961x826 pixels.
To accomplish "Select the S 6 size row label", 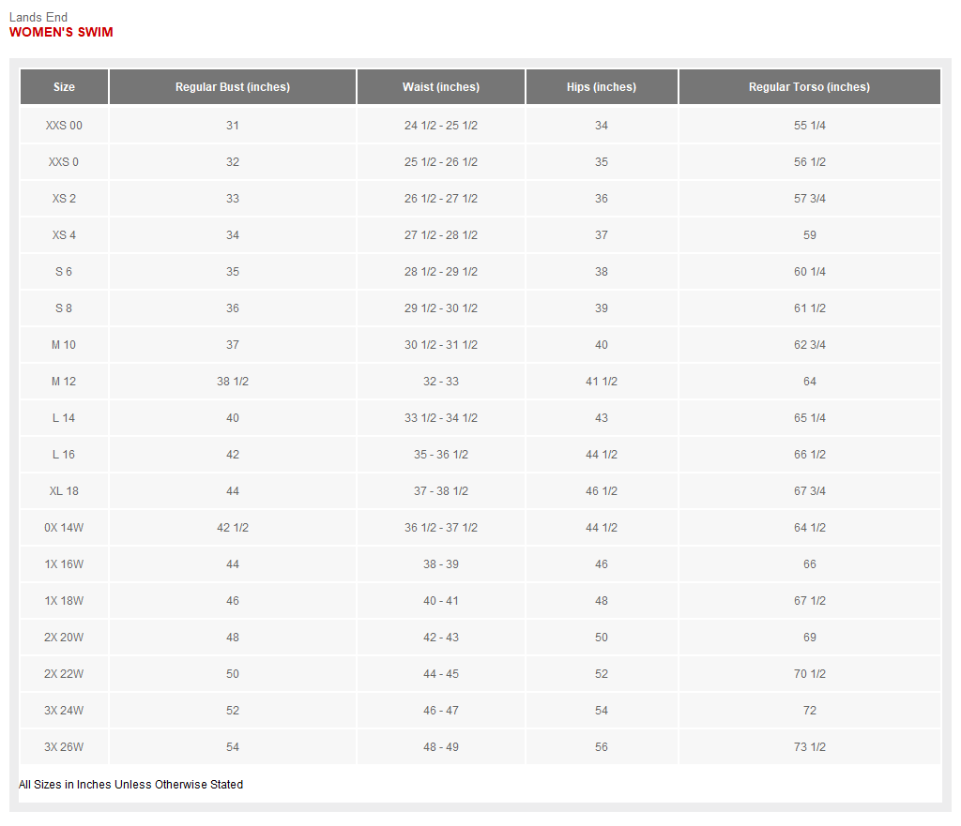I will click(64, 272).
